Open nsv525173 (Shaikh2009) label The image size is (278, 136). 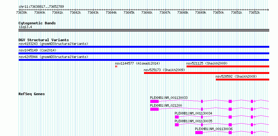(164, 70)
